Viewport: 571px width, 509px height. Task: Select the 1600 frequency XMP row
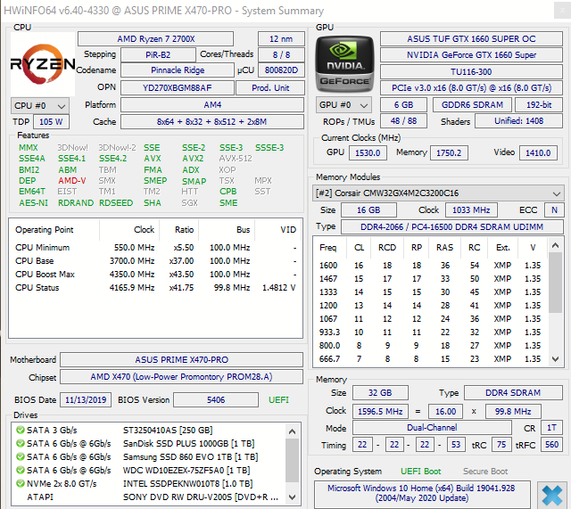[431, 266]
